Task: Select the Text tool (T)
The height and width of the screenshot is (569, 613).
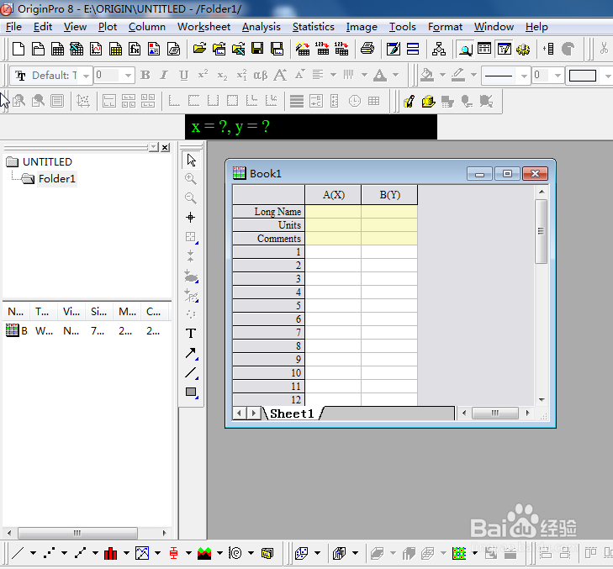Action: coord(191,334)
